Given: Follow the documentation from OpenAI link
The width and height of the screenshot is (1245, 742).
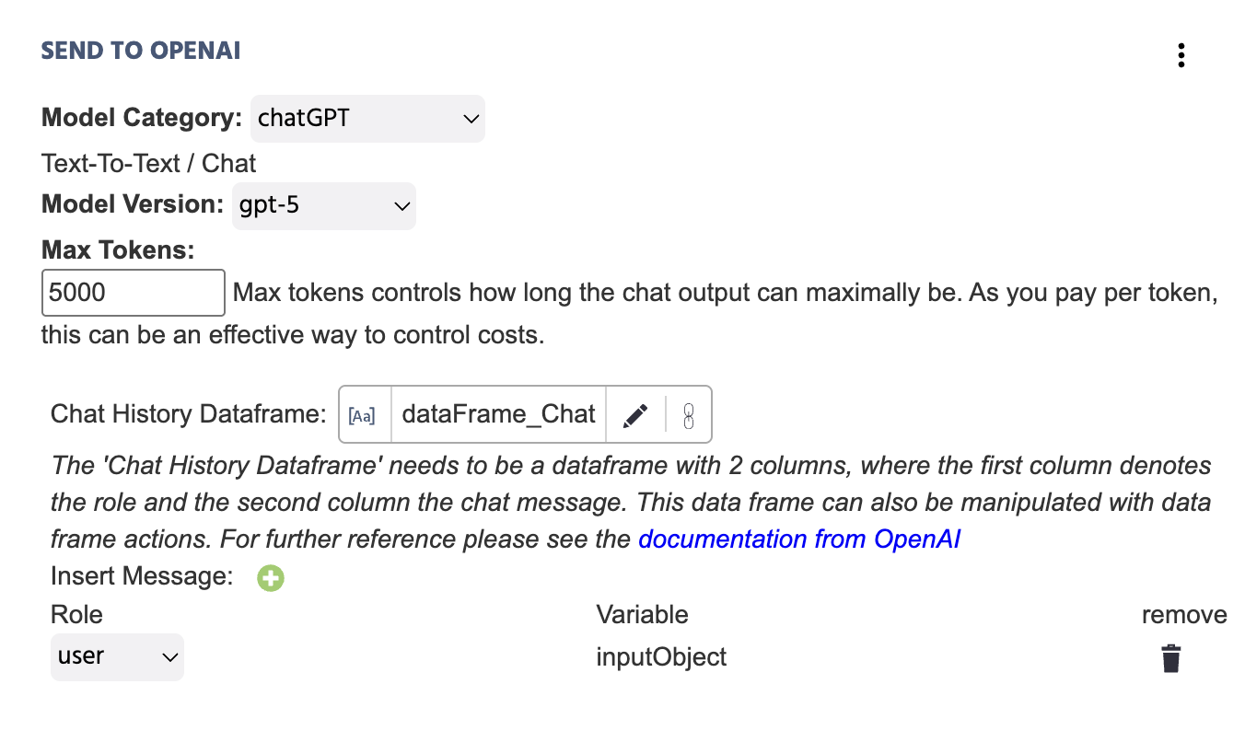Looking at the screenshot, I should click(x=800, y=539).
